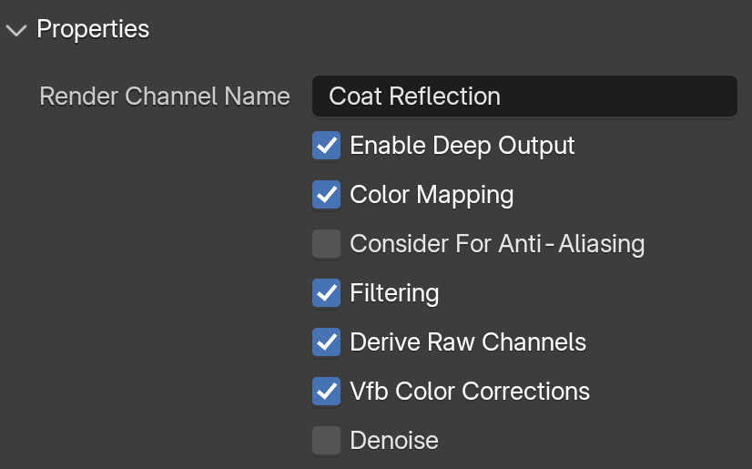This screenshot has width=752, height=469.
Task: Toggle the blue checkmark beside Filtering
Action: [x=326, y=292]
